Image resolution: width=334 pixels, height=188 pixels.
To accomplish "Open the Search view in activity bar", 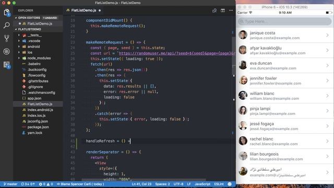I will coord(7,26).
